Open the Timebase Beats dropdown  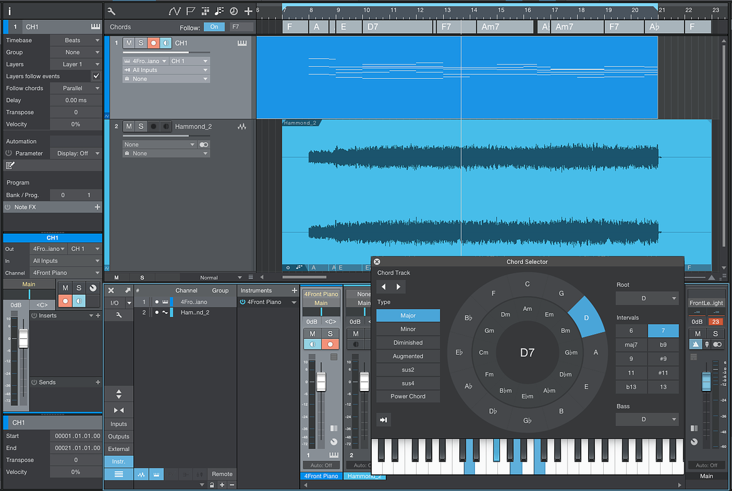[x=76, y=40]
